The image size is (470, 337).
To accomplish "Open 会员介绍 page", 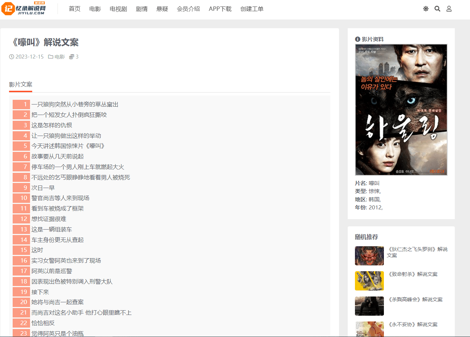I will 188,9.
